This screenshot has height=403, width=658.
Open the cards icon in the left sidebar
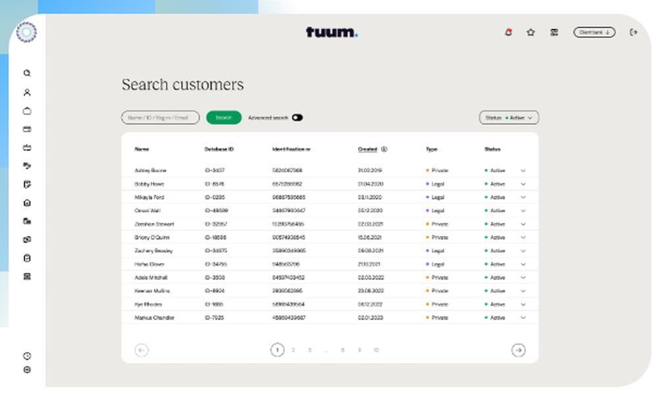(26, 130)
